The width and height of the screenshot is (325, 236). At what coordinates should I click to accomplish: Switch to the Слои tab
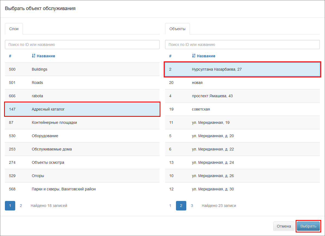pyautogui.click(x=14, y=29)
